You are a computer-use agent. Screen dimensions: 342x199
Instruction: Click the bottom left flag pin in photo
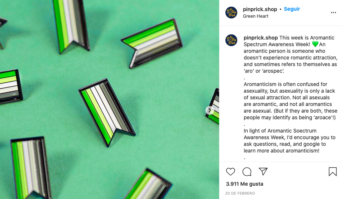pos(31,168)
